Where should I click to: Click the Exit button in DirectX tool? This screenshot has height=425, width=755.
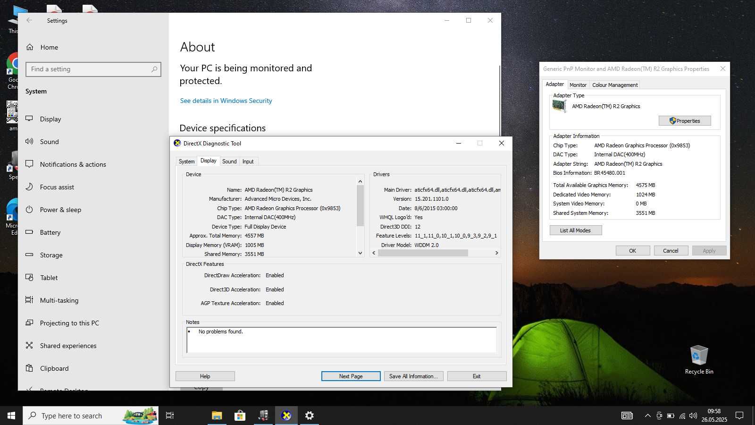coord(477,376)
